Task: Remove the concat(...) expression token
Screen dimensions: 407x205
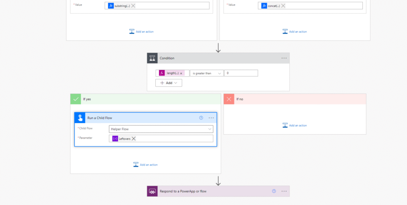Action: [283, 6]
